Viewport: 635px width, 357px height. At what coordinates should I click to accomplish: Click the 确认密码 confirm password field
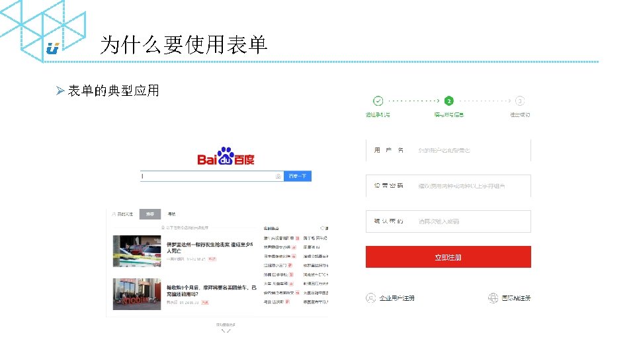pyautogui.click(x=448, y=221)
